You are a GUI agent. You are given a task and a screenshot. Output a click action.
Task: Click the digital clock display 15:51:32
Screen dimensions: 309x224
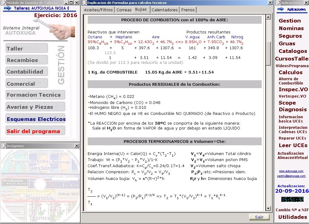pyautogui.click(x=292, y=199)
